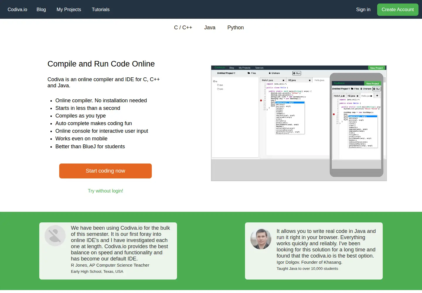Viewport: 422px width, 293px height.
Task: Click 'Early High School, Texas, USA' text
Action: (97, 272)
